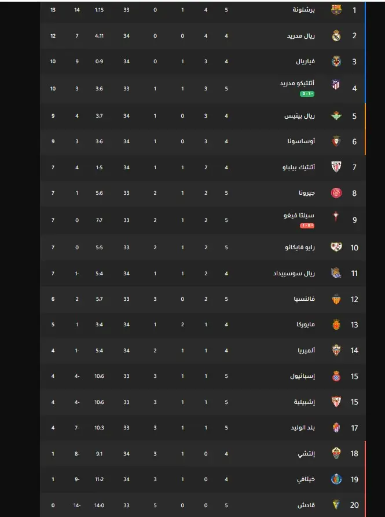Image resolution: width=385 pixels, height=517 pixels.
Task: Click the red live score badge under Celta Vigo
Action: coord(307,226)
